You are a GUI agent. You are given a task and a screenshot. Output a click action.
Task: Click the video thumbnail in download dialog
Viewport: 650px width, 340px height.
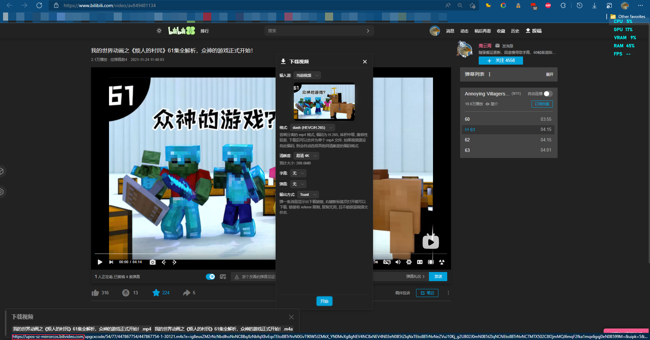tap(324, 101)
